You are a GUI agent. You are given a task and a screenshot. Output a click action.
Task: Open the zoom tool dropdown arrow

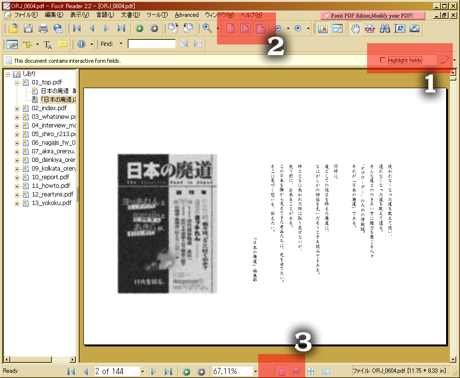[x=218, y=28]
